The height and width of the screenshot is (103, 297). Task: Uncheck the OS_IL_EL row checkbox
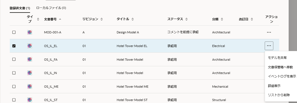[x=14, y=46]
